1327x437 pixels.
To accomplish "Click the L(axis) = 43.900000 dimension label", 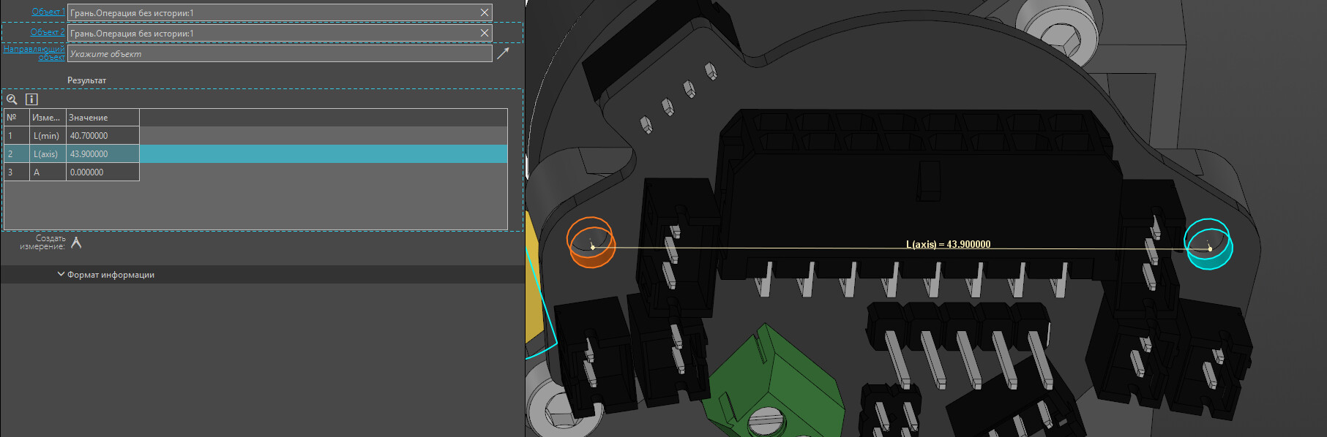I will pos(948,244).
